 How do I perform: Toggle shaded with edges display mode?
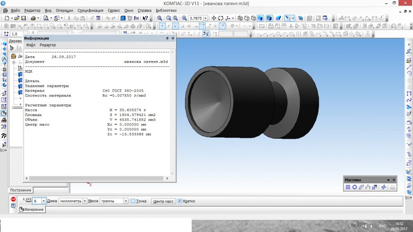click(269, 18)
